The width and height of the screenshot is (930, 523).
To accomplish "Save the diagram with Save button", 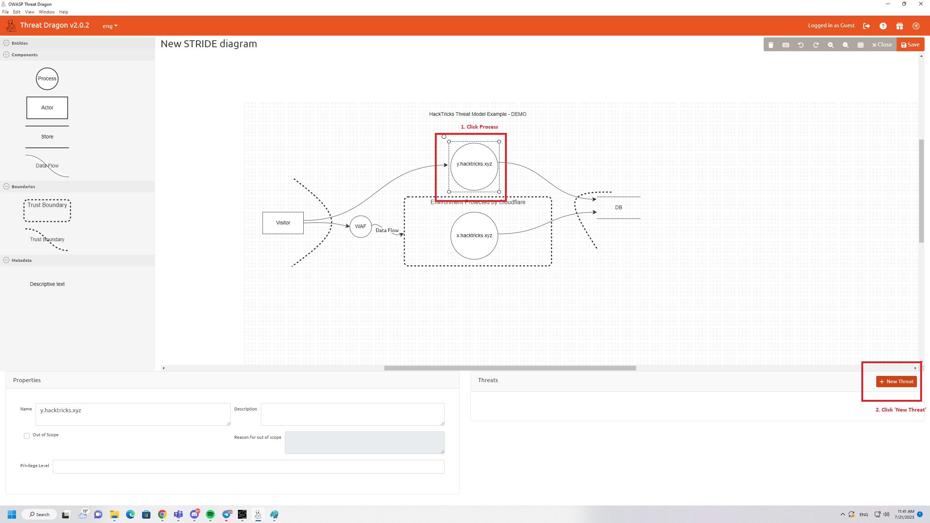I will coord(910,45).
